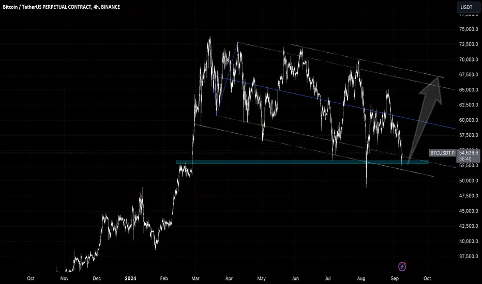Click the 47,500.0 price axis label

click(469, 196)
